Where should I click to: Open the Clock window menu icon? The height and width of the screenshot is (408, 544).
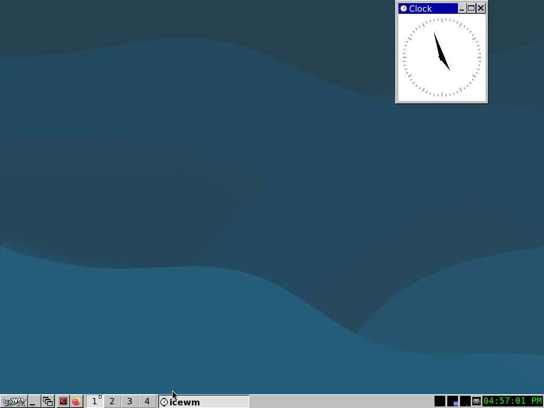click(x=403, y=8)
